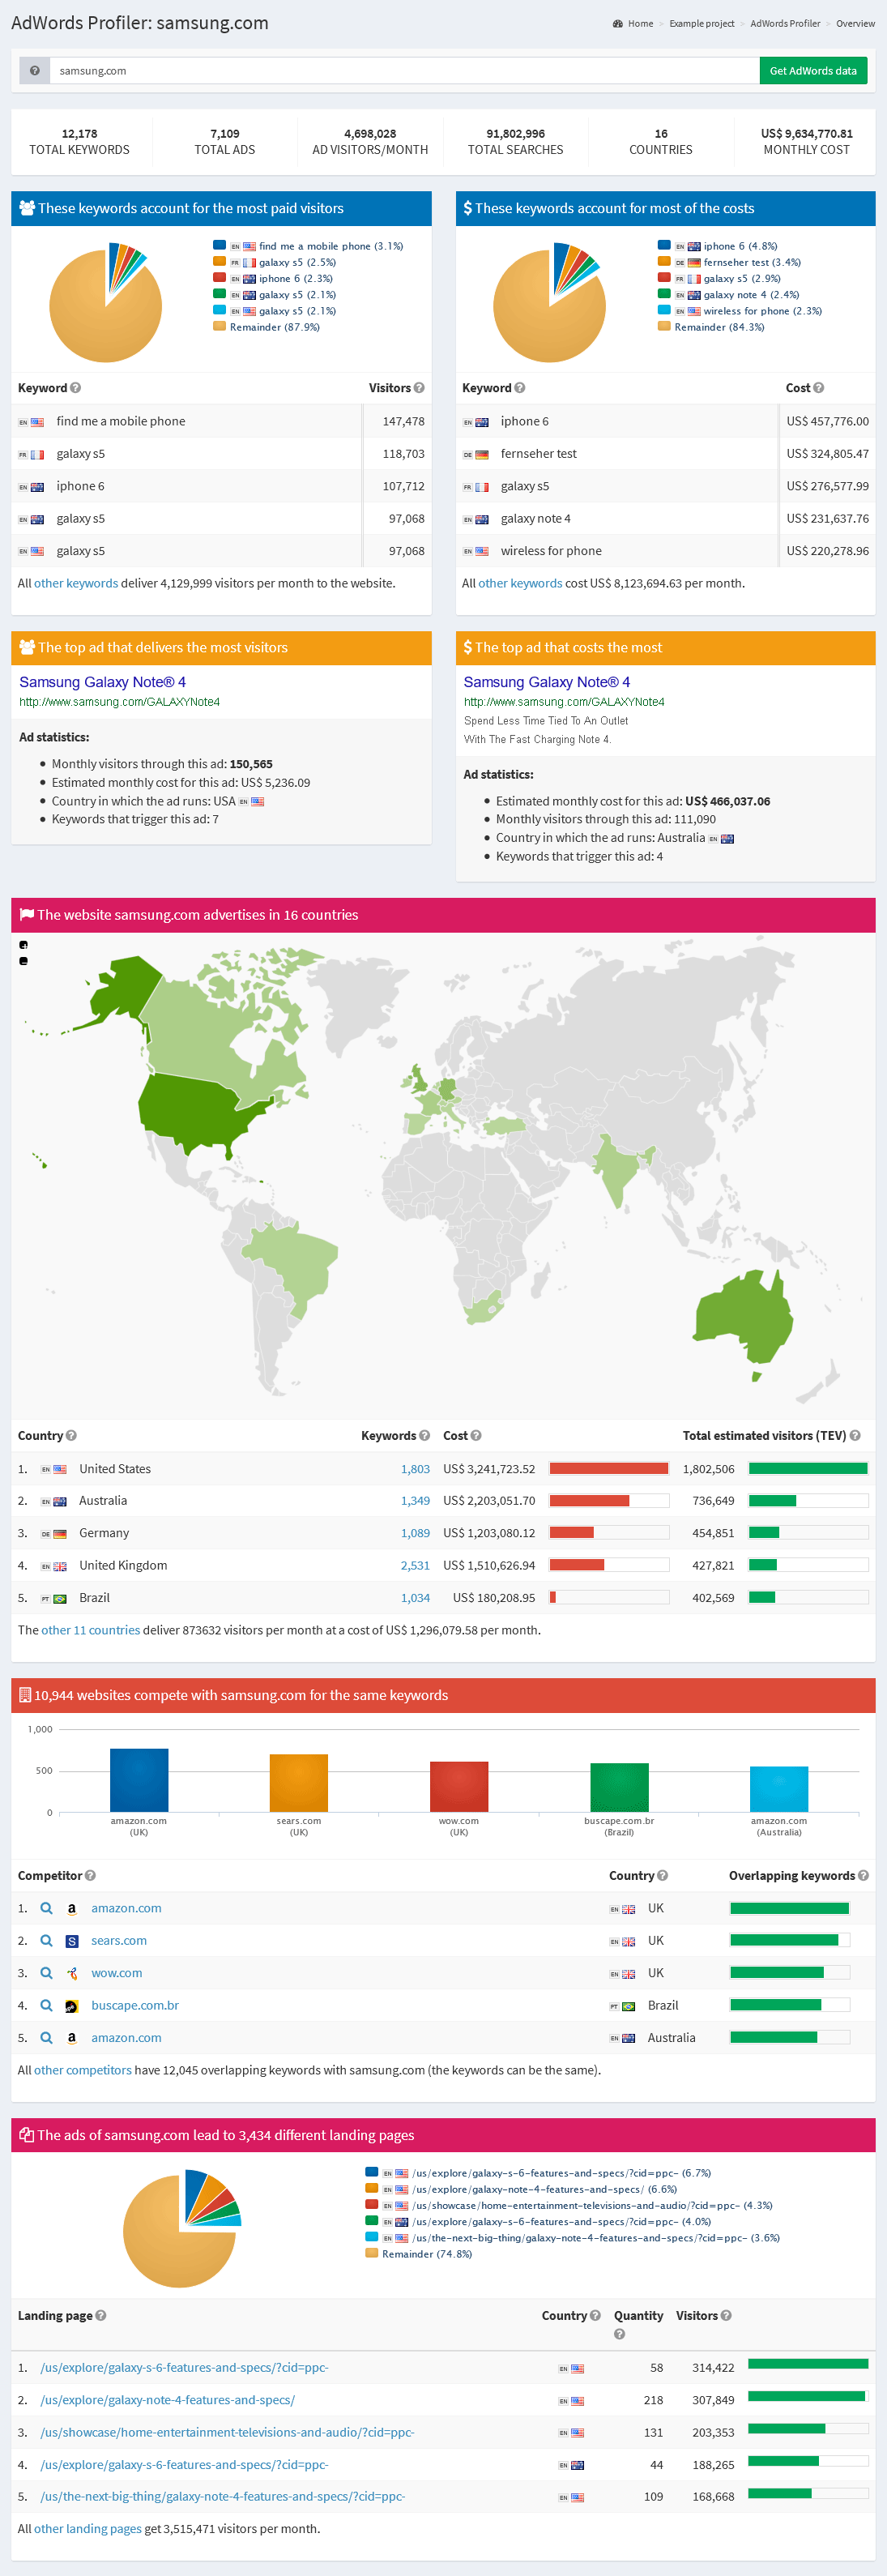
Task: Click help icon next to Competitor header
Action: [x=90, y=1876]
